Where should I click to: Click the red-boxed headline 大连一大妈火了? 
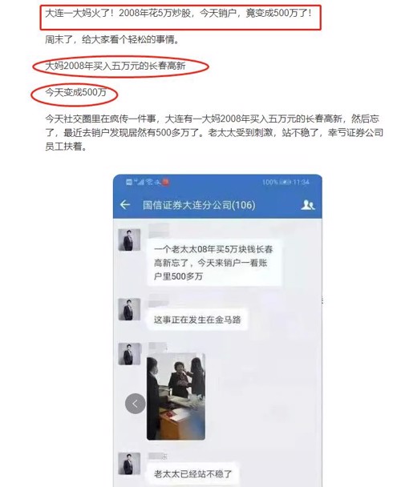[x=179, y=14]
